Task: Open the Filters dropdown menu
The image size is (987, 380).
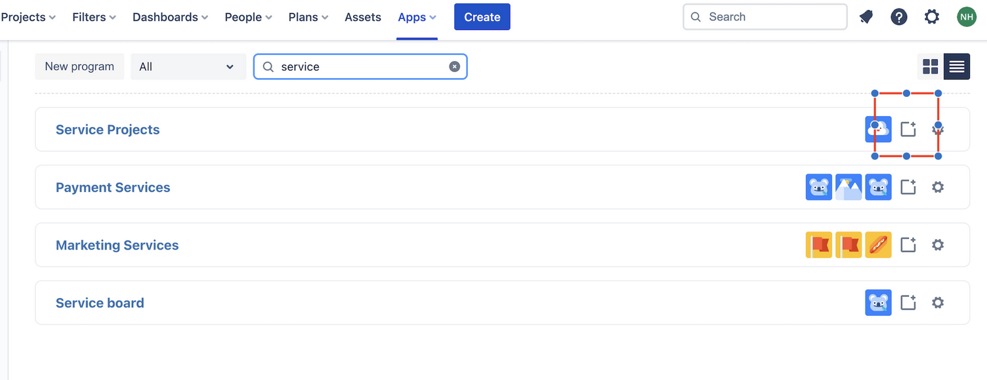Action: pos(94,17)
